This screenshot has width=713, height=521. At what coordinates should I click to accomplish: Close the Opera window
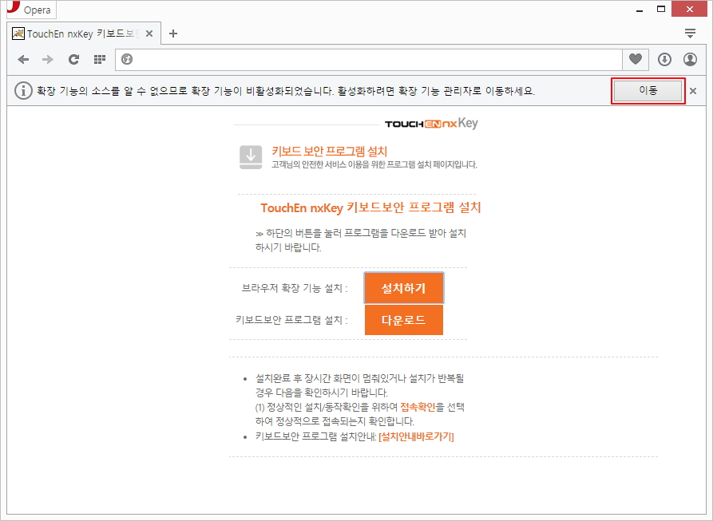tap(689, 9)
